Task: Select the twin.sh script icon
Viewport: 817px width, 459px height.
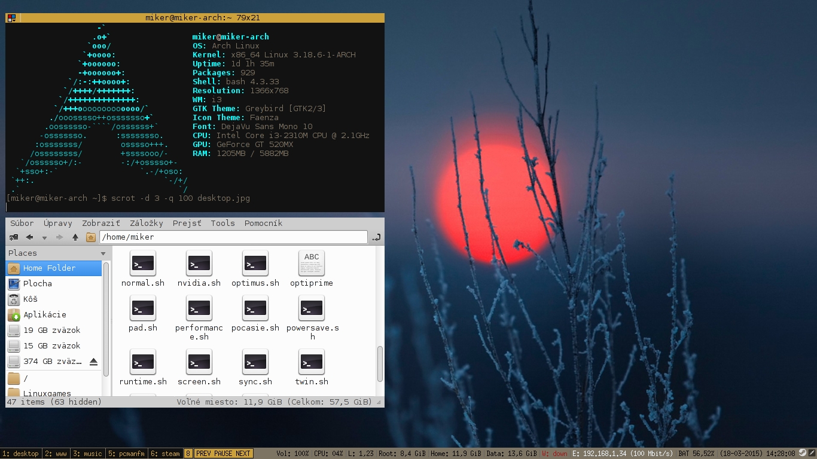Action: (312, 362)
